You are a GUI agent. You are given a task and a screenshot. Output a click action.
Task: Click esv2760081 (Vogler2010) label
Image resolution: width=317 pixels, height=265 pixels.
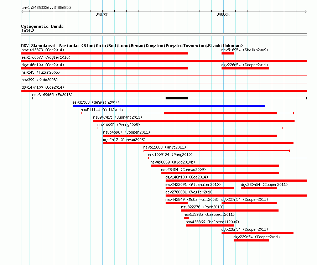(x=190, y=192)
